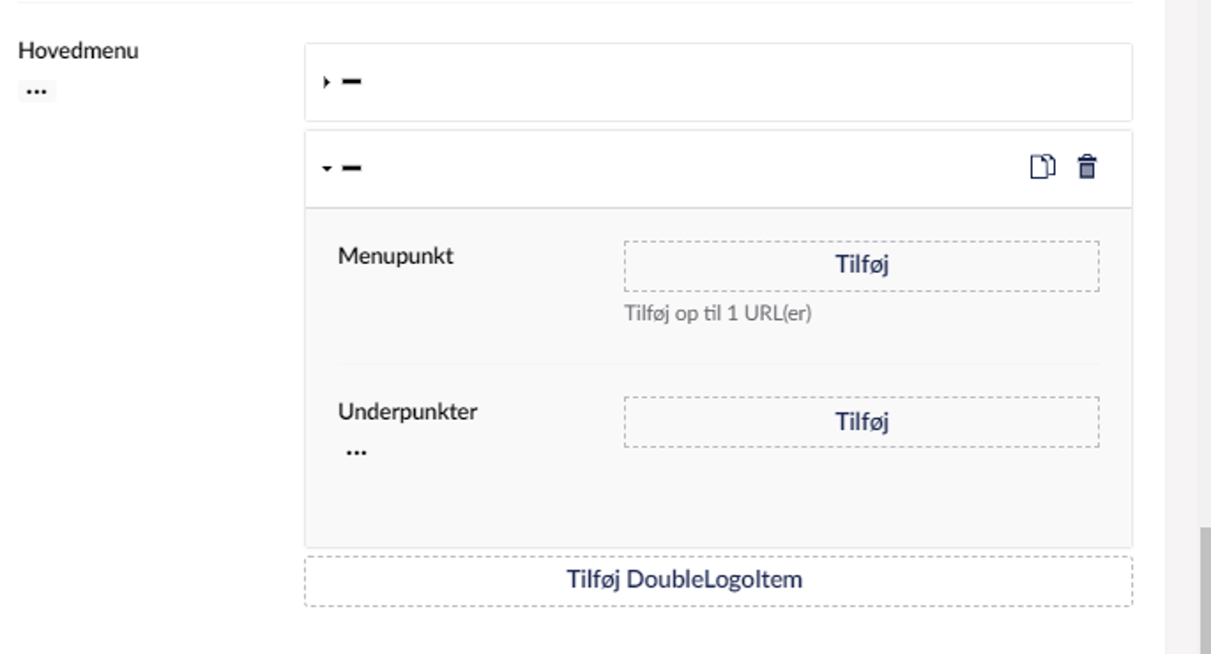The height and width of the screenshot is (654, 1211).
Task: Click Tilføj DoubleLogoItem button
Action: [x=718, y=581]
